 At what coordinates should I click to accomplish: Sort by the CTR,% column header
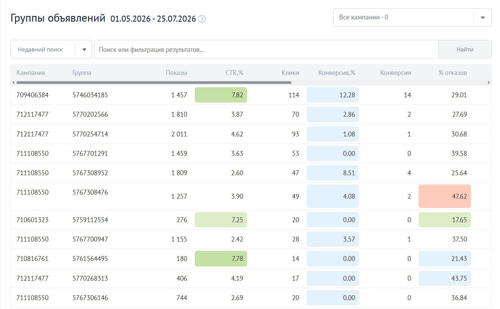pyautogui.click(x=234, y=73)
